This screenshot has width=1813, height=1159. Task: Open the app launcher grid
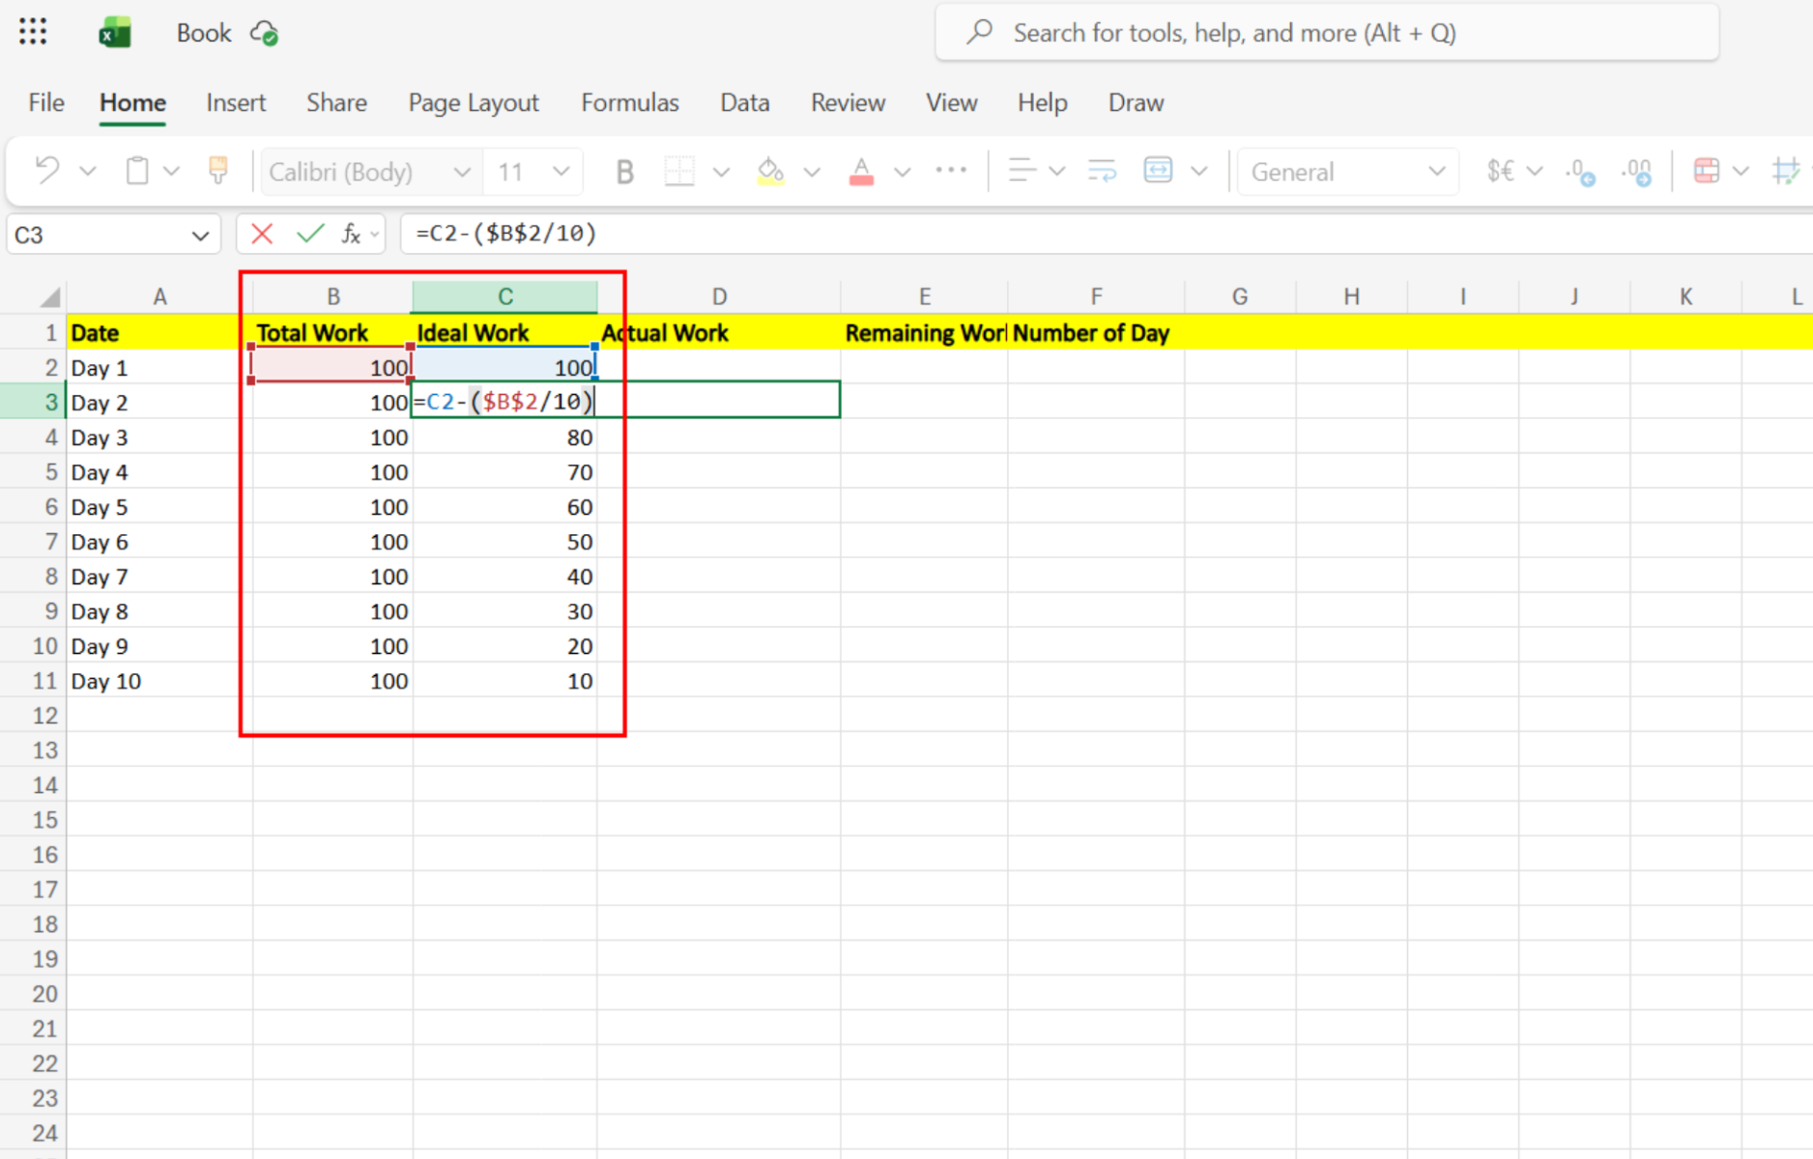(33, 33)
